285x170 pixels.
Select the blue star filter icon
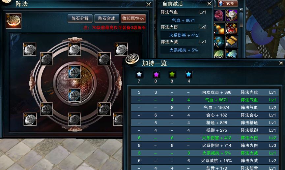(x=188, y=74)
